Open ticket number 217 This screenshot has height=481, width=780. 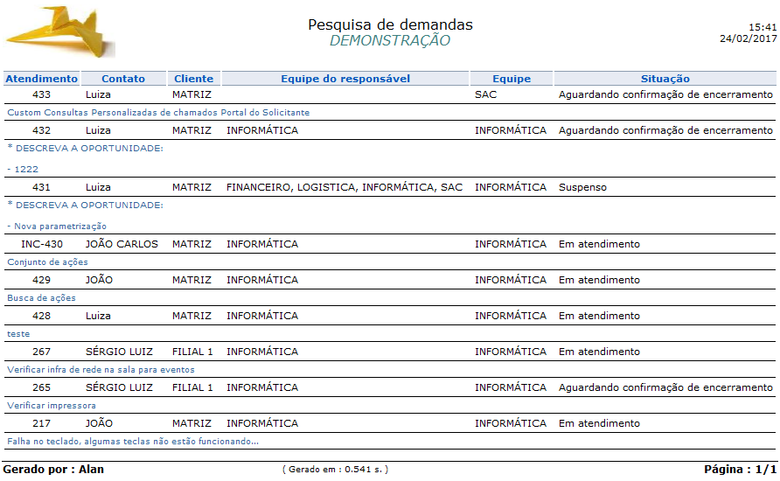(41, 423)
